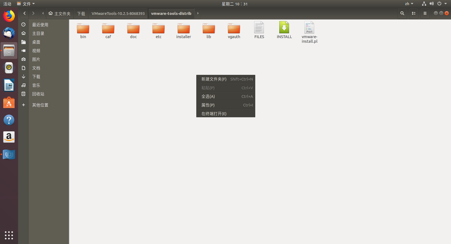Click the network icon in top bar
The height and width of the screenshot is (244, 451).
(424, 4)
